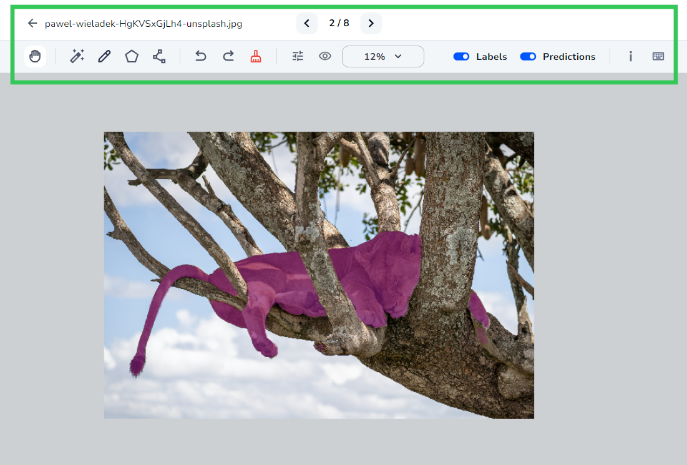Open the info panel
687x465 pixels.
point(630,56)
